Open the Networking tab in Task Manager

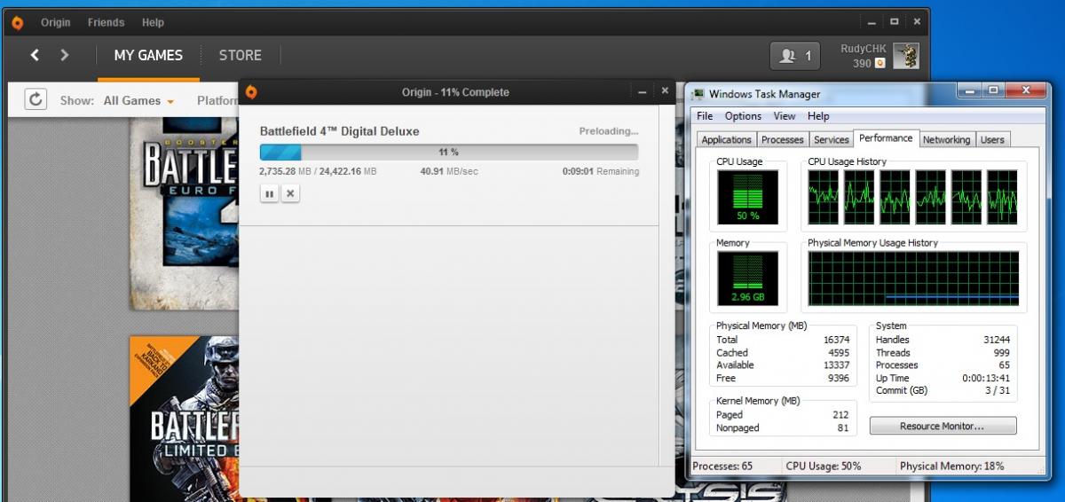coord(945,139)
